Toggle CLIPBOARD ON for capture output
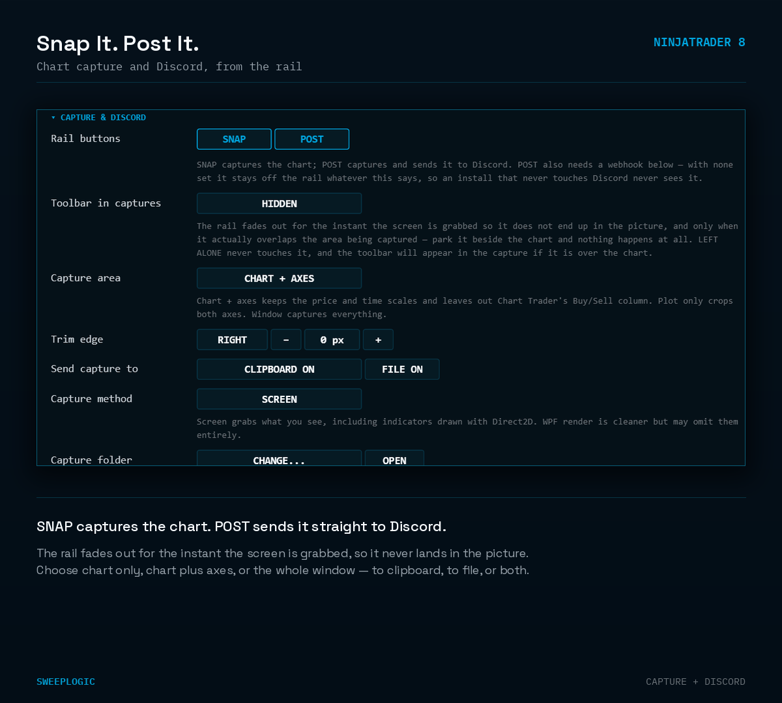 point(279,369)
